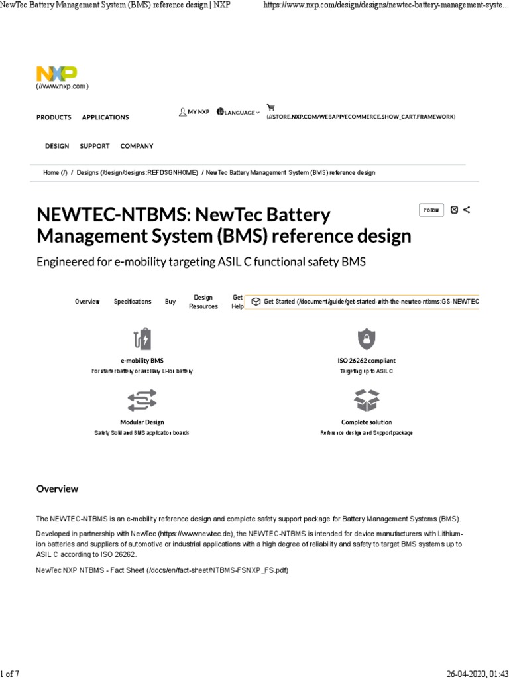Image resolution: width=509 pixels, height=679 pixels.
Task: Expand the LANGUAGE dropdown chevron
Action: point(258,113)
